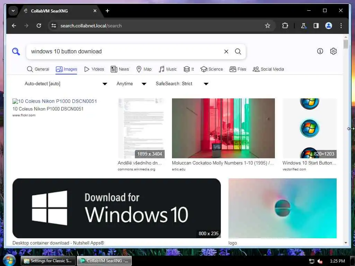Click in the search query input

pos(125,52)
